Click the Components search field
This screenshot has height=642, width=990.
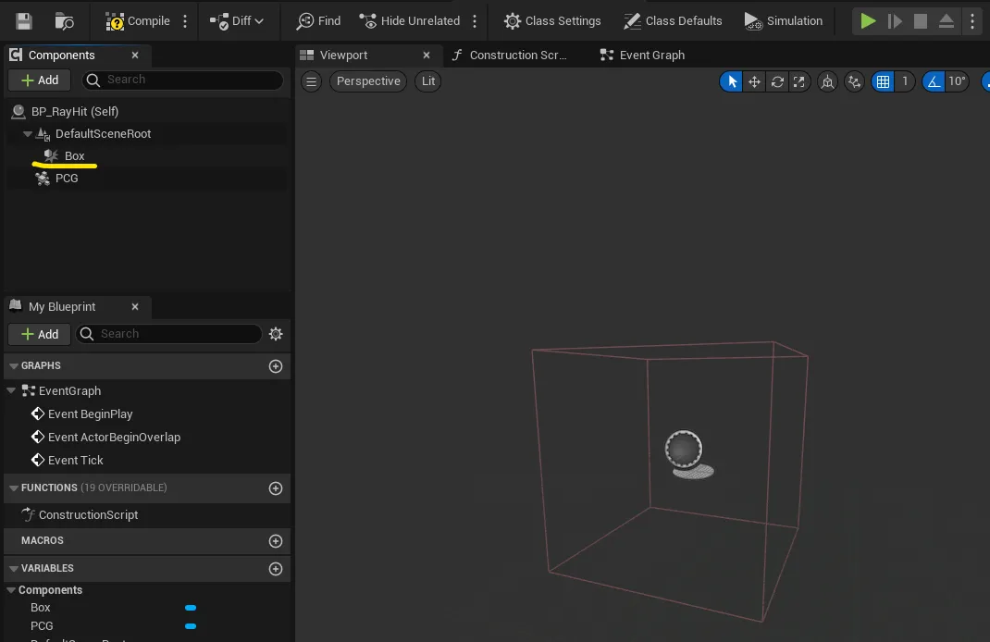pyautogui.click(x=183, y=80)
